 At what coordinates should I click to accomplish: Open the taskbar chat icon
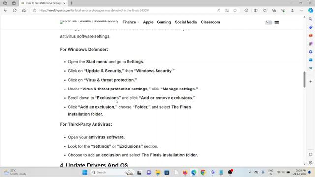tap(149, 172)
